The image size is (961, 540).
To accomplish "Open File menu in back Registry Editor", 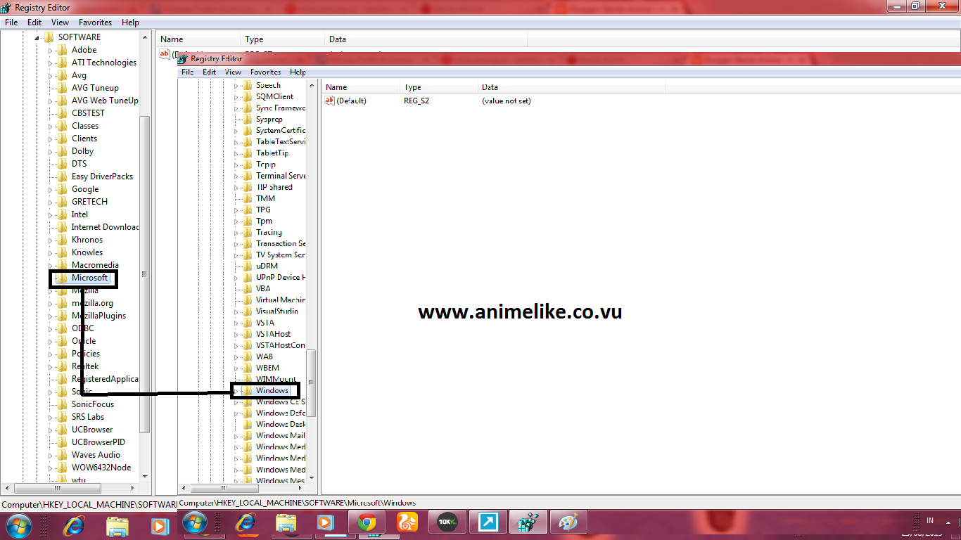I will point(11,22).
